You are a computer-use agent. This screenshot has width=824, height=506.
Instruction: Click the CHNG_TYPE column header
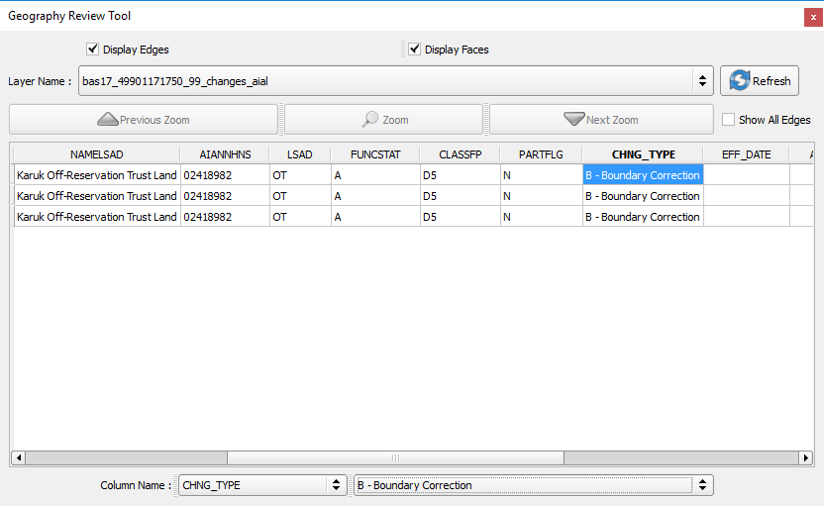(x=643, y=154)
